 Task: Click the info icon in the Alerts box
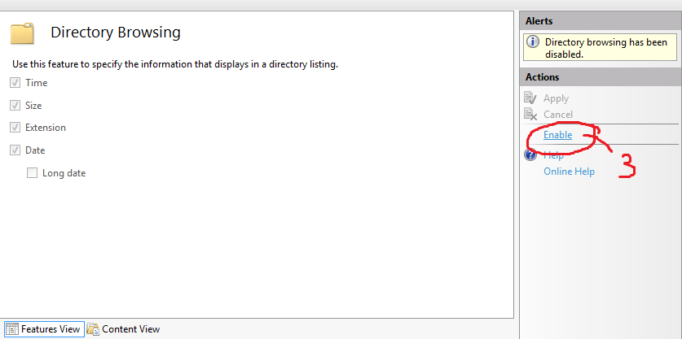[x=533, y=42]
